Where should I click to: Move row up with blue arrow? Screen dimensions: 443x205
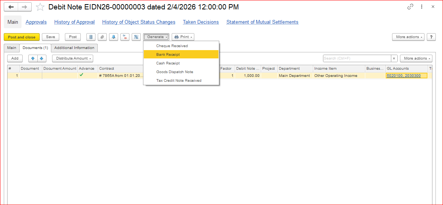pyautogui.click(x=33, y=58)
